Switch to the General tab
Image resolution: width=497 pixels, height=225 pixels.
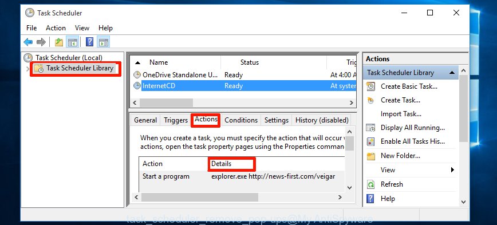(145, 120)
